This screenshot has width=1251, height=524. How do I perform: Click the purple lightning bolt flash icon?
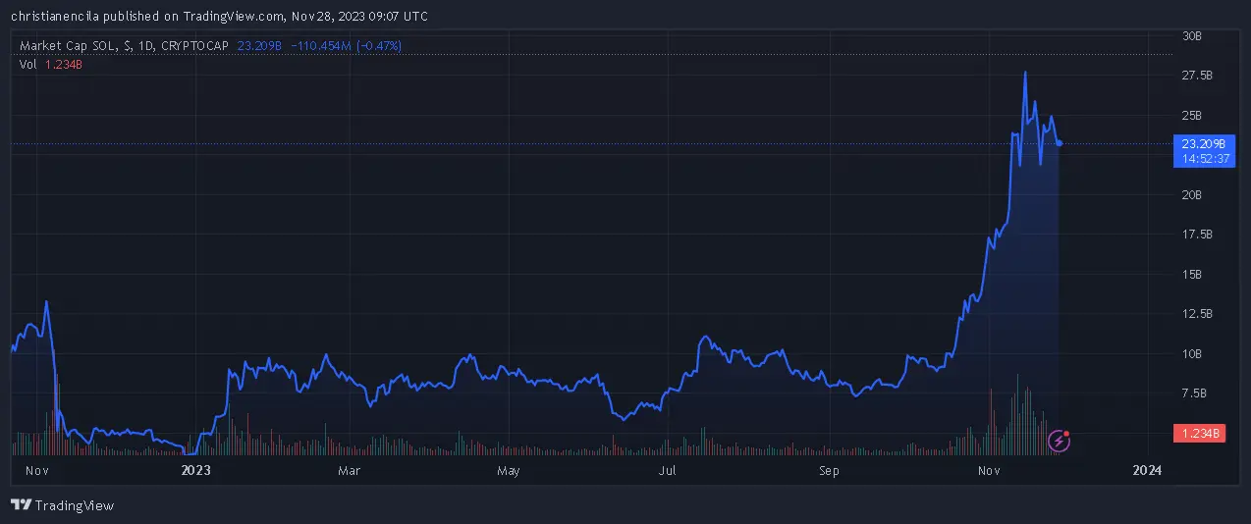click(1060, 441)
